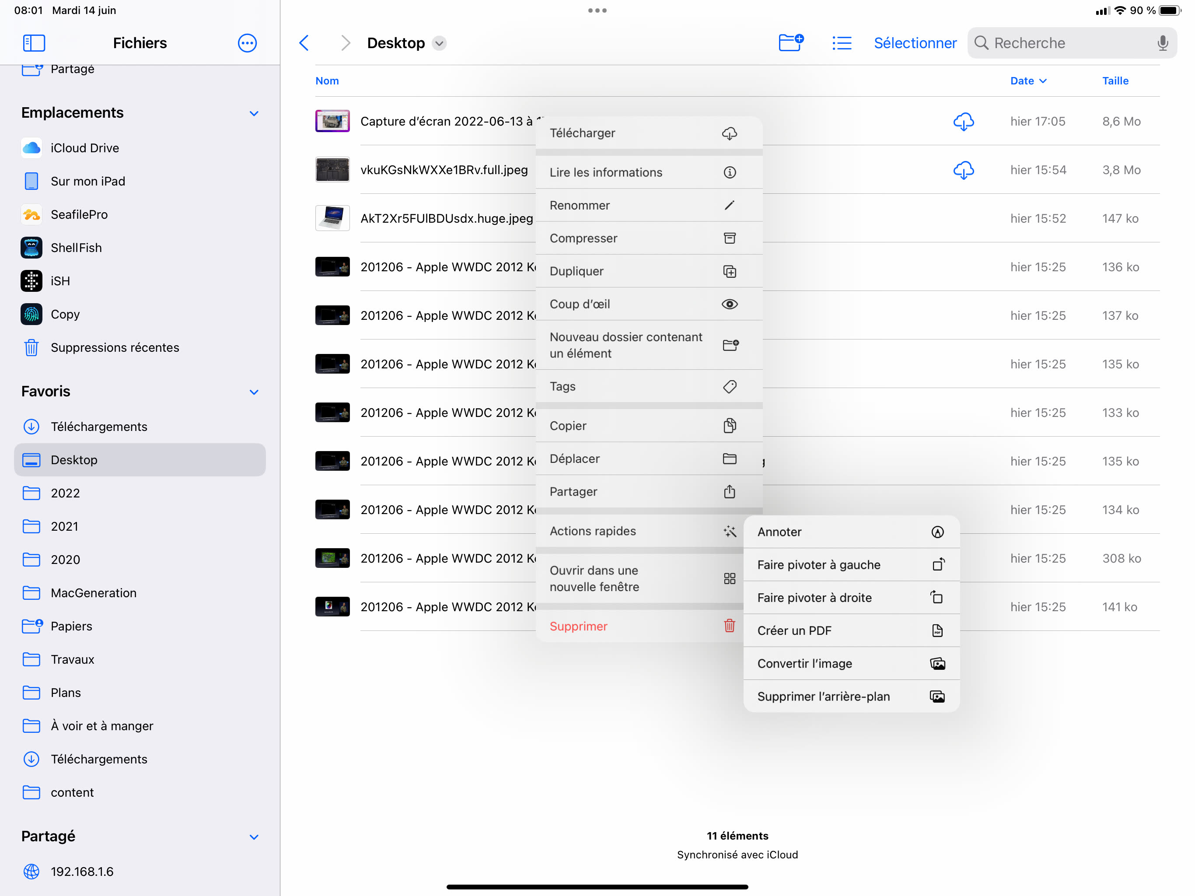Open the Fichiers more options ellipsis button
The image size is (1195, 896).
pos(247,43)
